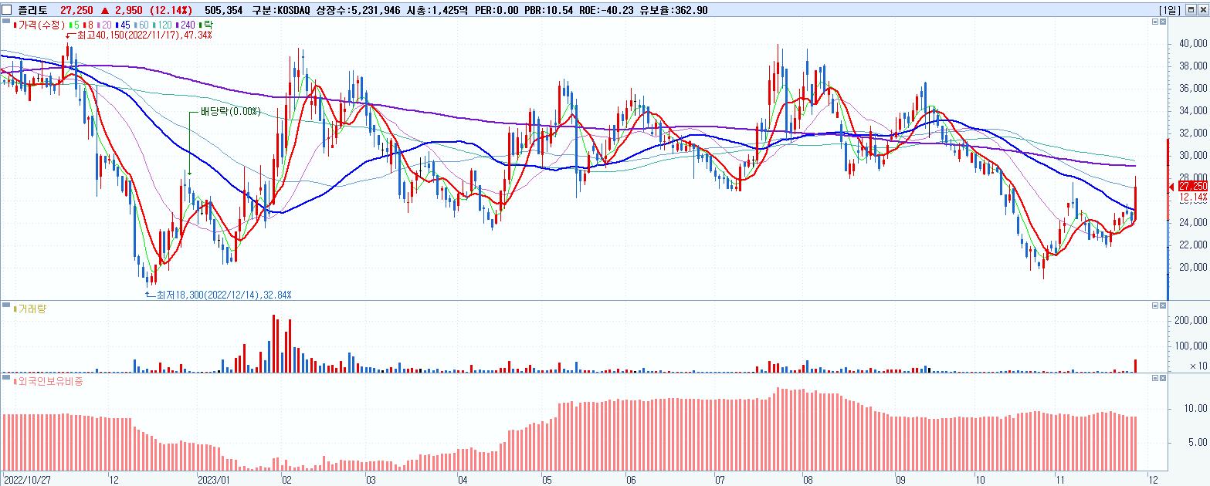Click the yellow marker before 거래량

pos(15,309)
